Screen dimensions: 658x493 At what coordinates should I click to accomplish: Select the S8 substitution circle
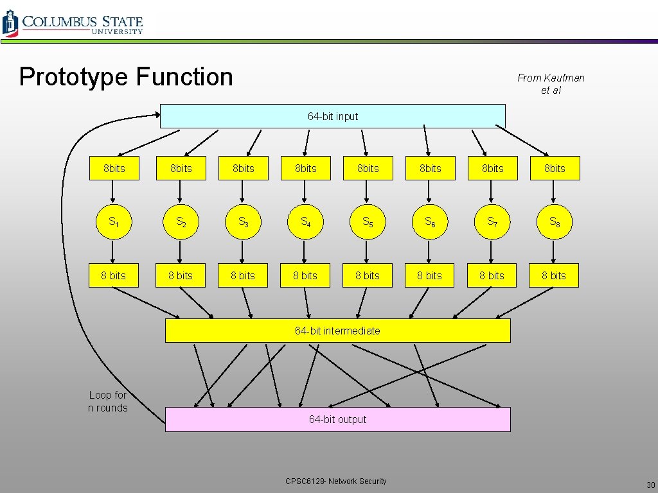555,222
